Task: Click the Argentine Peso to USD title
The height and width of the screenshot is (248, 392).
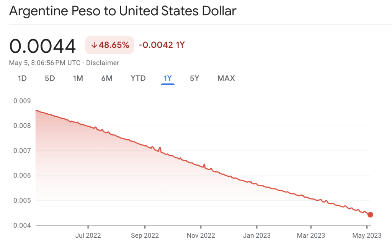Action: click(122, 11)
